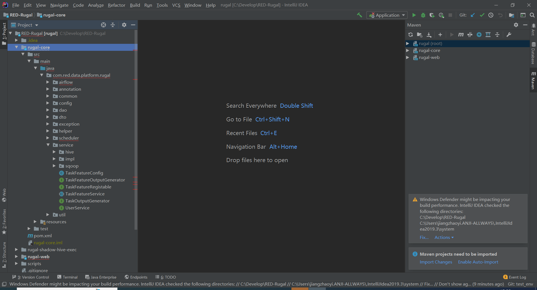Screen dimensions: 537x290
Task: Open the Application run configuration dropdown
Action: tap(387, 15)
